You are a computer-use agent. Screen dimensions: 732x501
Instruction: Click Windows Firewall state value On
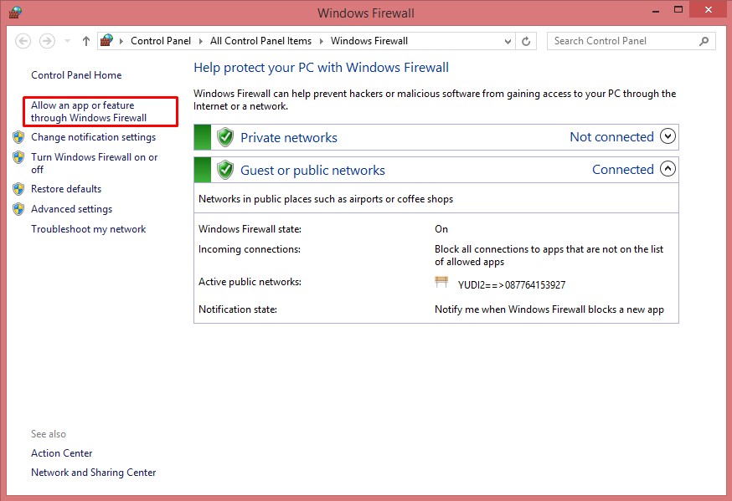click(441, 229)
